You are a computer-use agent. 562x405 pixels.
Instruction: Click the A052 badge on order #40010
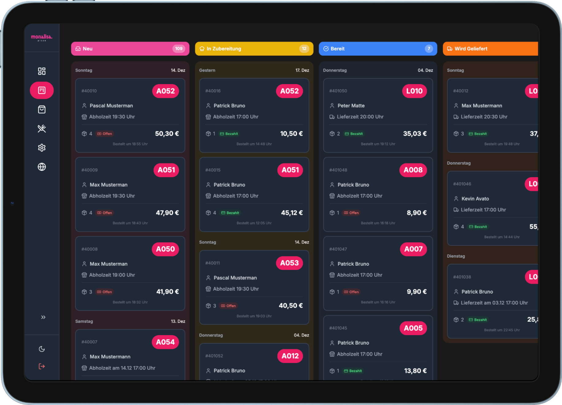coord(165,91)
